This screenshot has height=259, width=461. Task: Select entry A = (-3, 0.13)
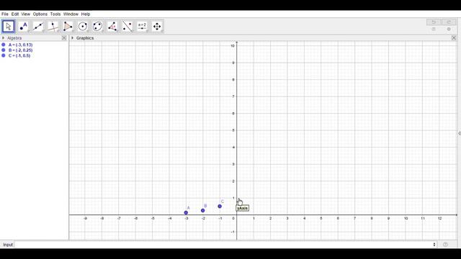(x=21, y=45)
